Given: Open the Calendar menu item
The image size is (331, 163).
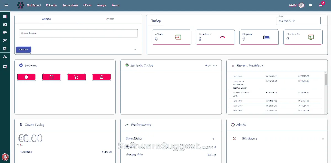Looking at the screenshot, I should pos(52,5).
